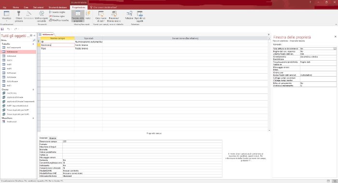Screen dimensions: 338x183
Task: Click the Generale tab in property sheet
Action: tap(277, 44)
